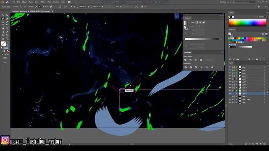Hide Layer 11 with its eye icon
The image size is (269, 151).
(230, 91)
